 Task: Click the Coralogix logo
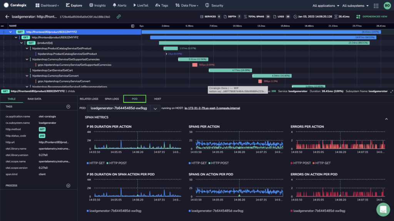point(15,5)
